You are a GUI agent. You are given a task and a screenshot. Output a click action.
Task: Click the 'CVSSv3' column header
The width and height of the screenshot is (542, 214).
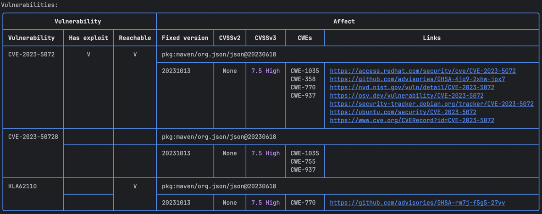(x=265, y=38)
